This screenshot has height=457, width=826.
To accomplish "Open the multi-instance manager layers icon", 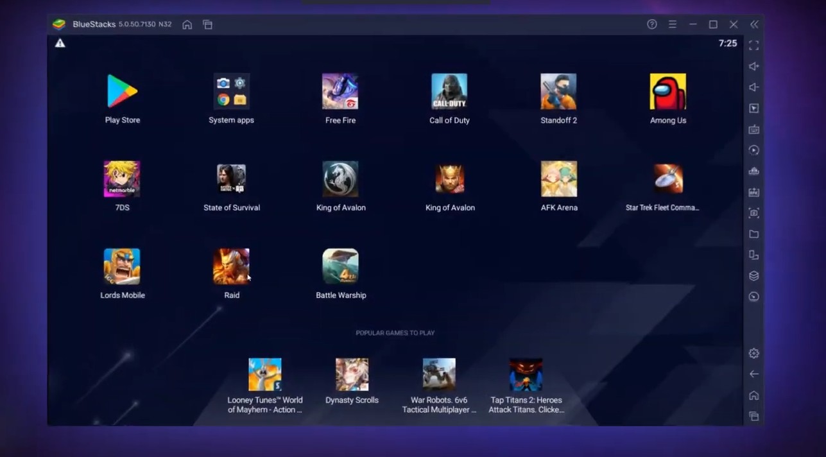I will click(754, 276).
